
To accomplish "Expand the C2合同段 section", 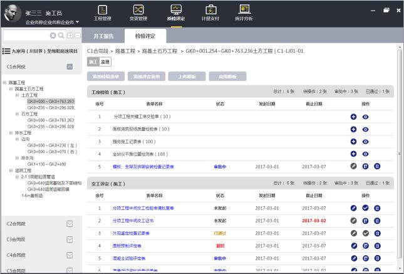I will click(x=70, y=224).
